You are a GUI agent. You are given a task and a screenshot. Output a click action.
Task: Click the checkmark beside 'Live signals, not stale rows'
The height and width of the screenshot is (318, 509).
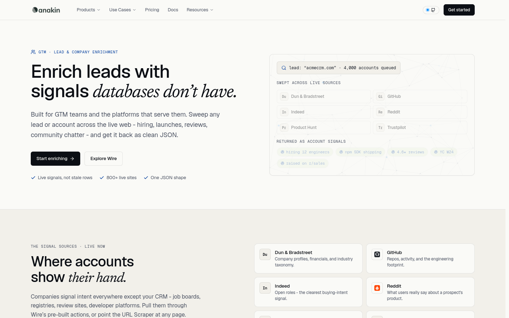[33, 178]
